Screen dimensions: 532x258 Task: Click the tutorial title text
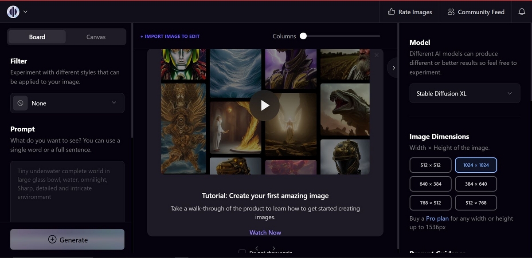[265, 195]
